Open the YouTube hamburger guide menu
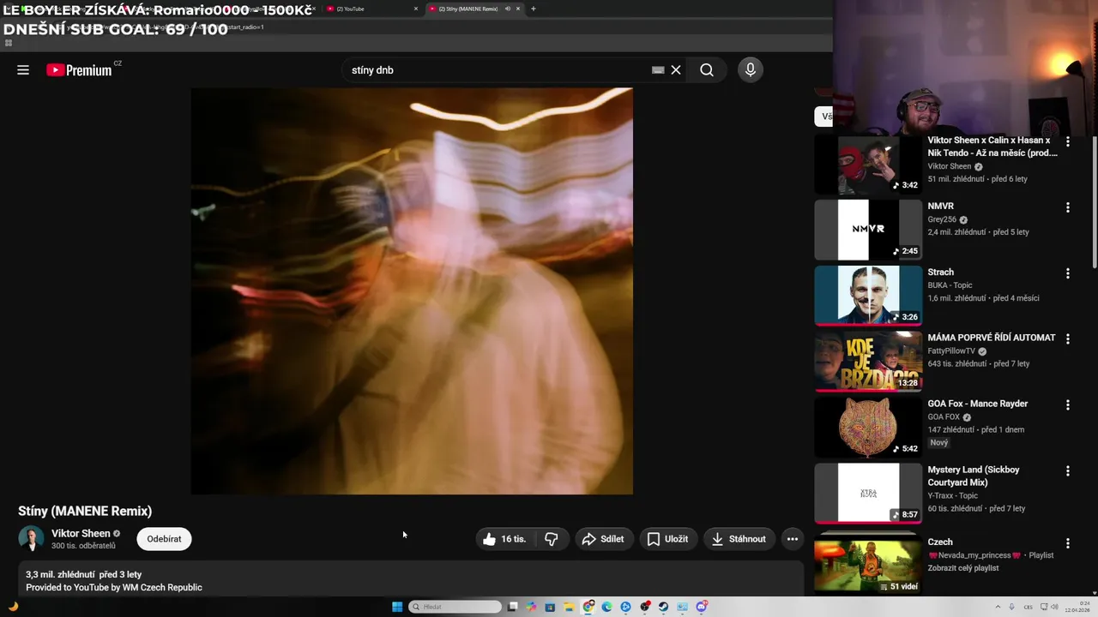This screenshot has width=1098, height=617. [x=23, y=70]
